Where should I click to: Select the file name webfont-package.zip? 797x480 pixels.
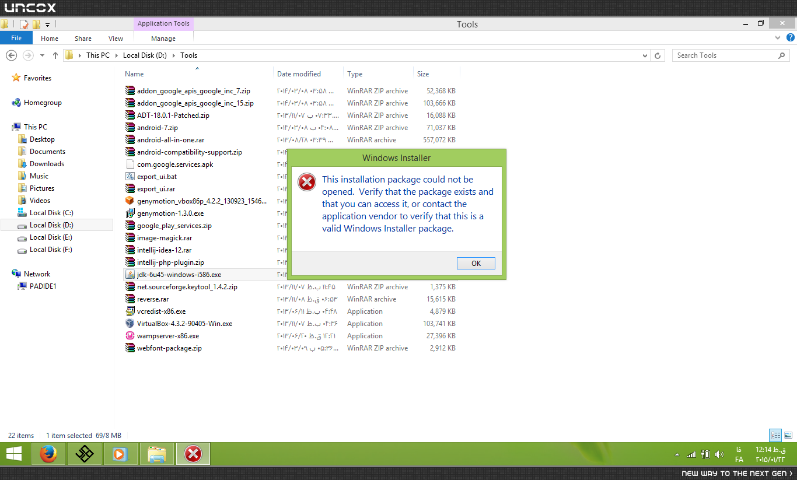click(169, 348)
